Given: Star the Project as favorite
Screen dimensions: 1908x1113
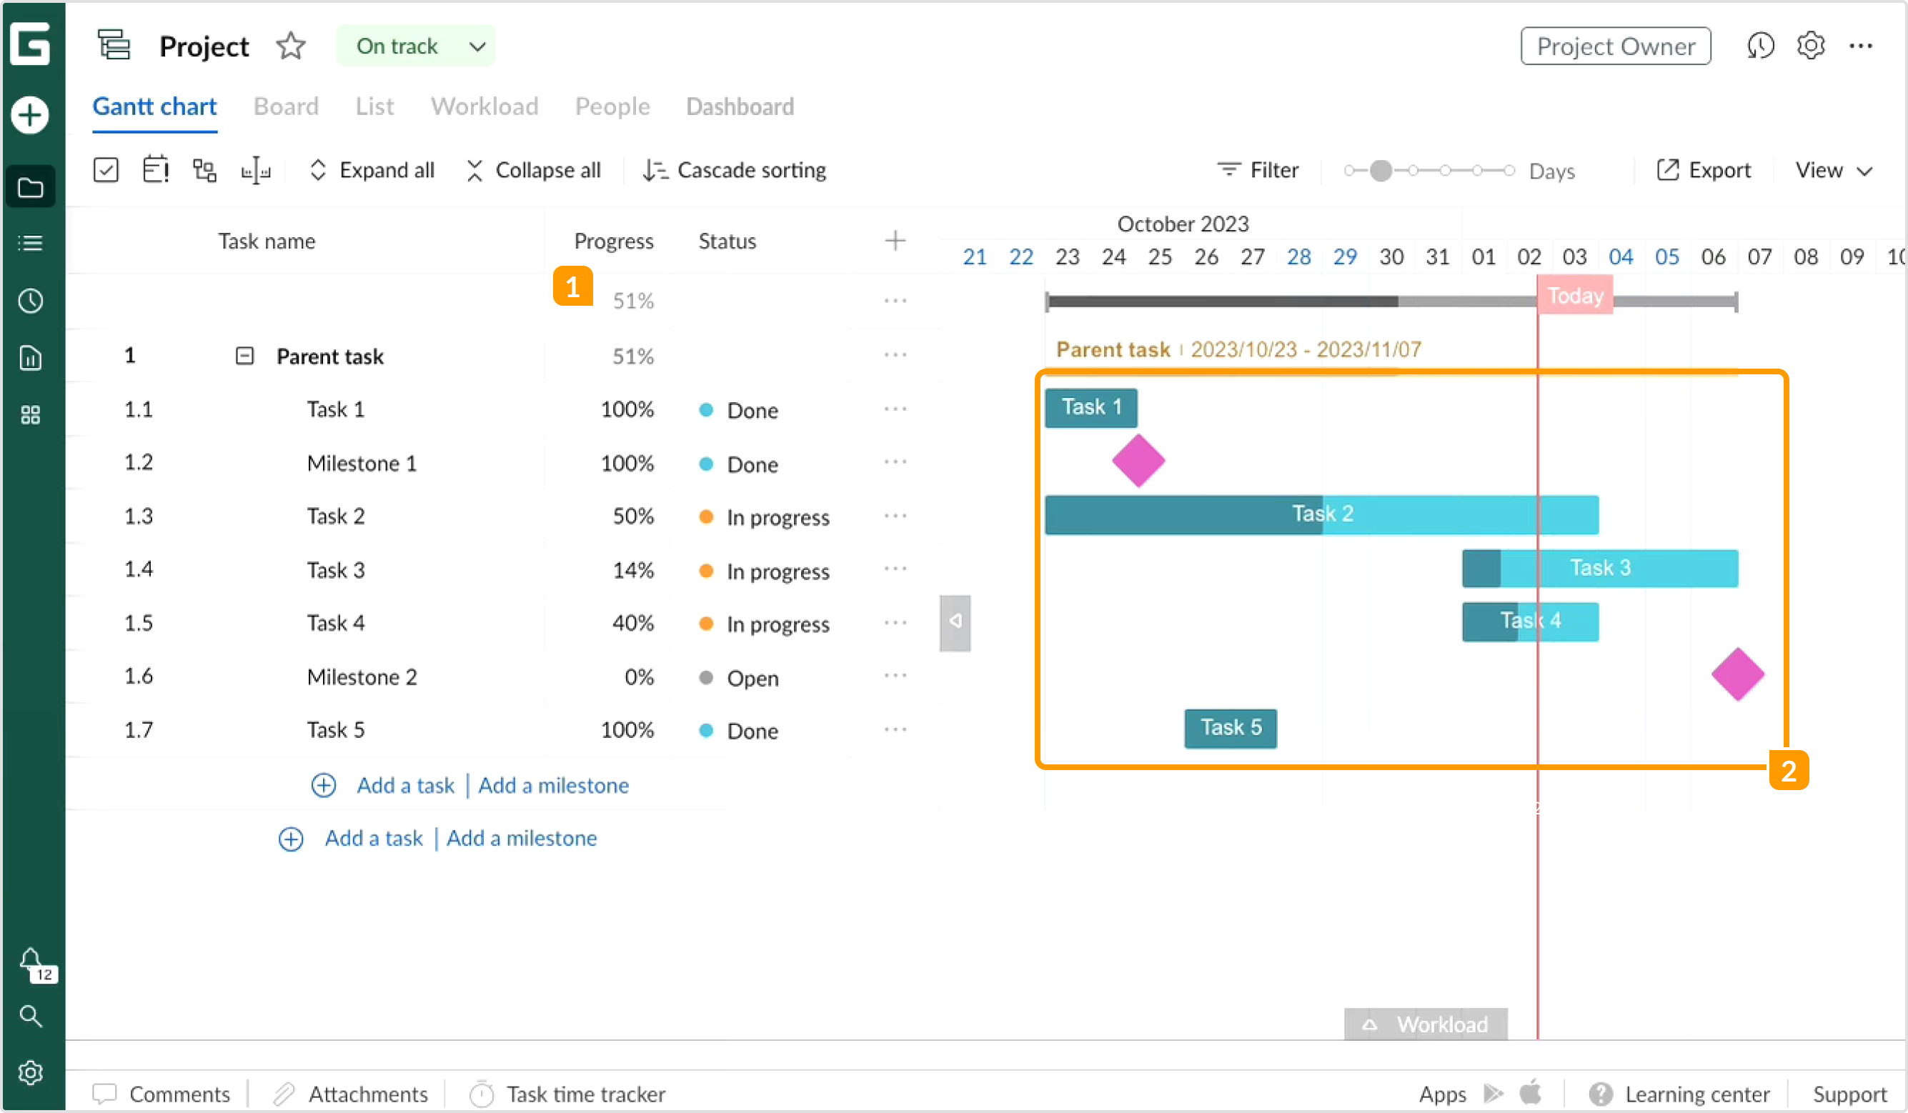Looking at the screenshot, I should 291,46.
